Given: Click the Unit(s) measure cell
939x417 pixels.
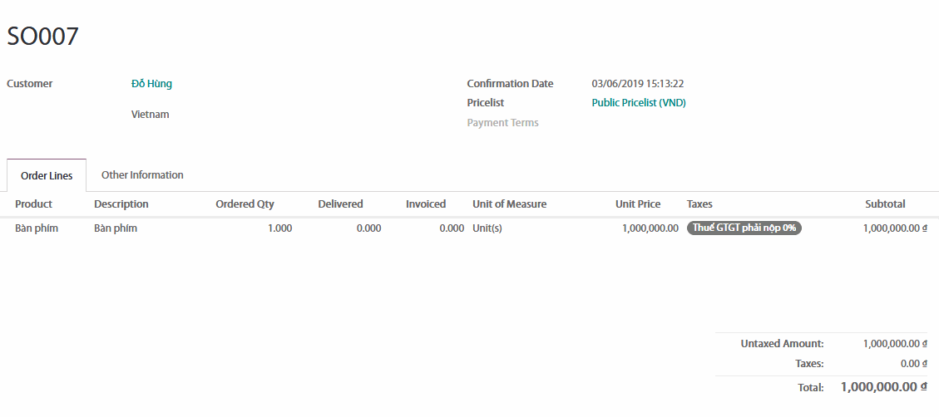Looking at the screenshot, I should coord(487,228).
